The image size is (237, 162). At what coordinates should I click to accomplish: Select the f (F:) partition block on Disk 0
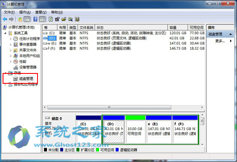pos(185,130)
